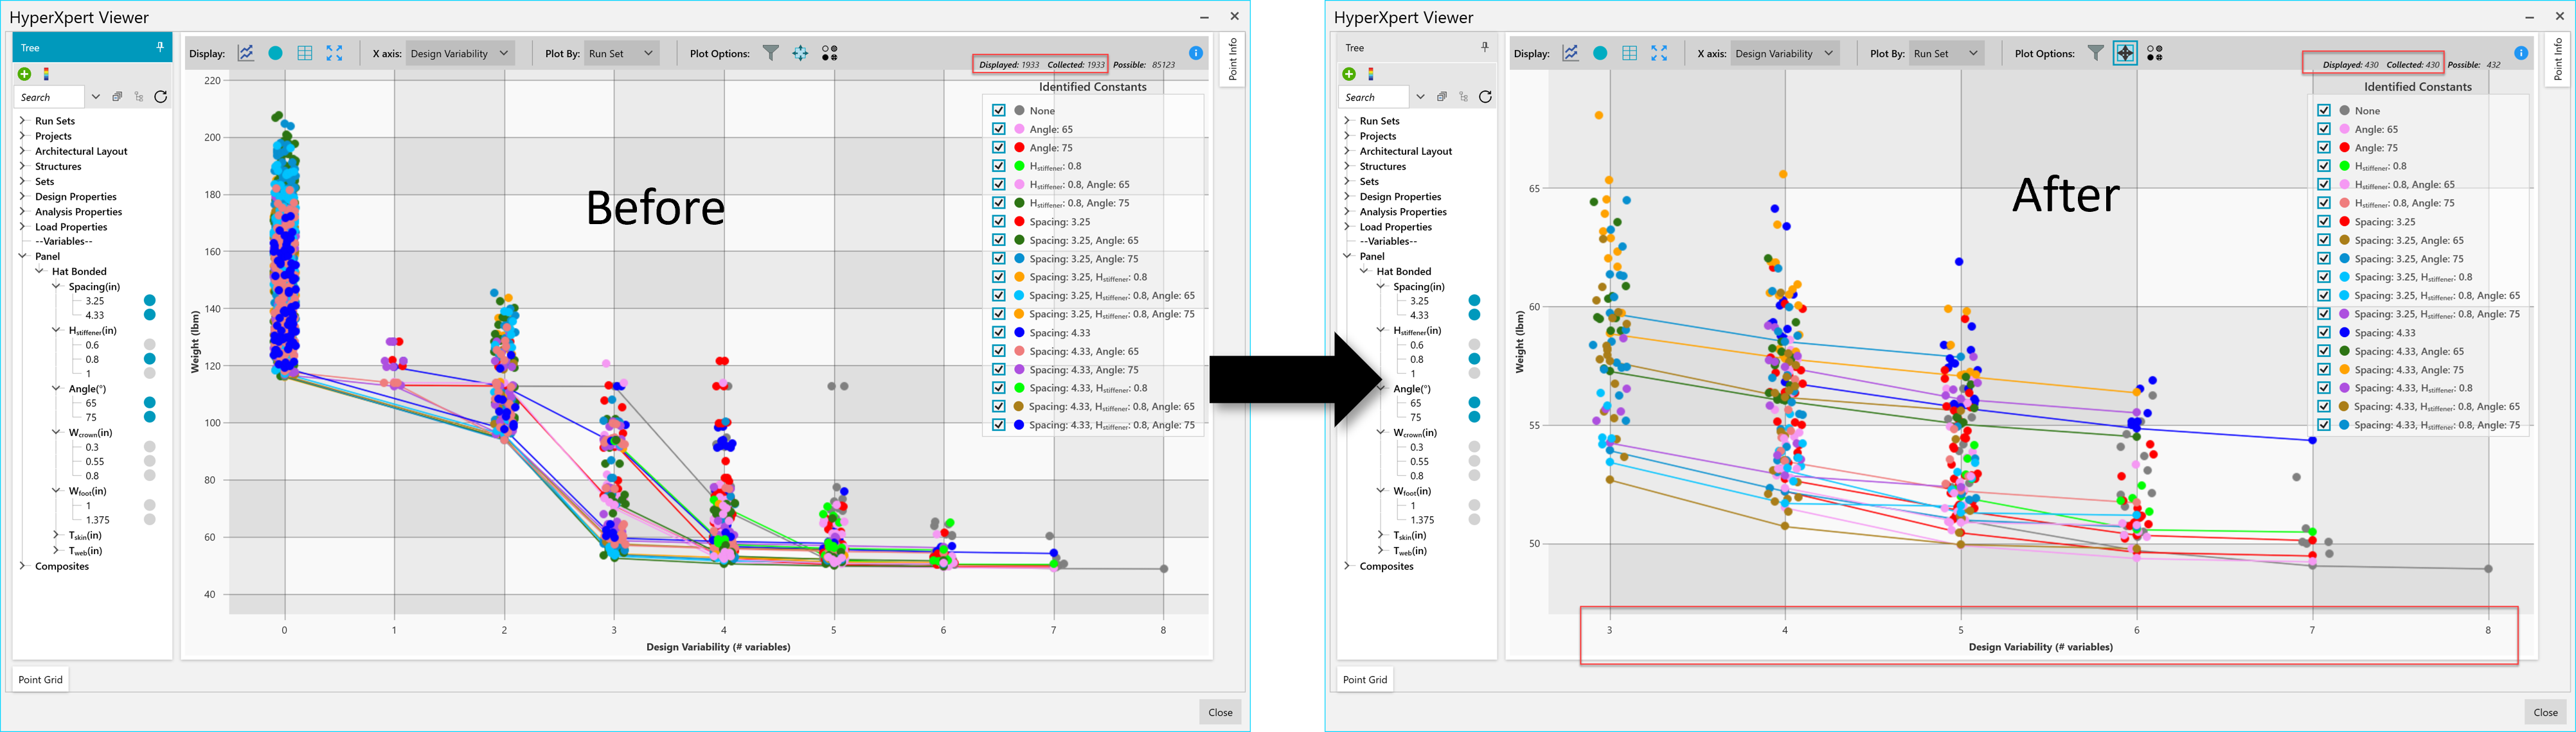Open the Point Grid tab in After window
Screen dimensions: 2576x732
(1365, 679)
